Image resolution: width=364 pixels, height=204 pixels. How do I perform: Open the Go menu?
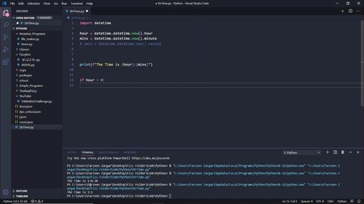pos(56,3)
